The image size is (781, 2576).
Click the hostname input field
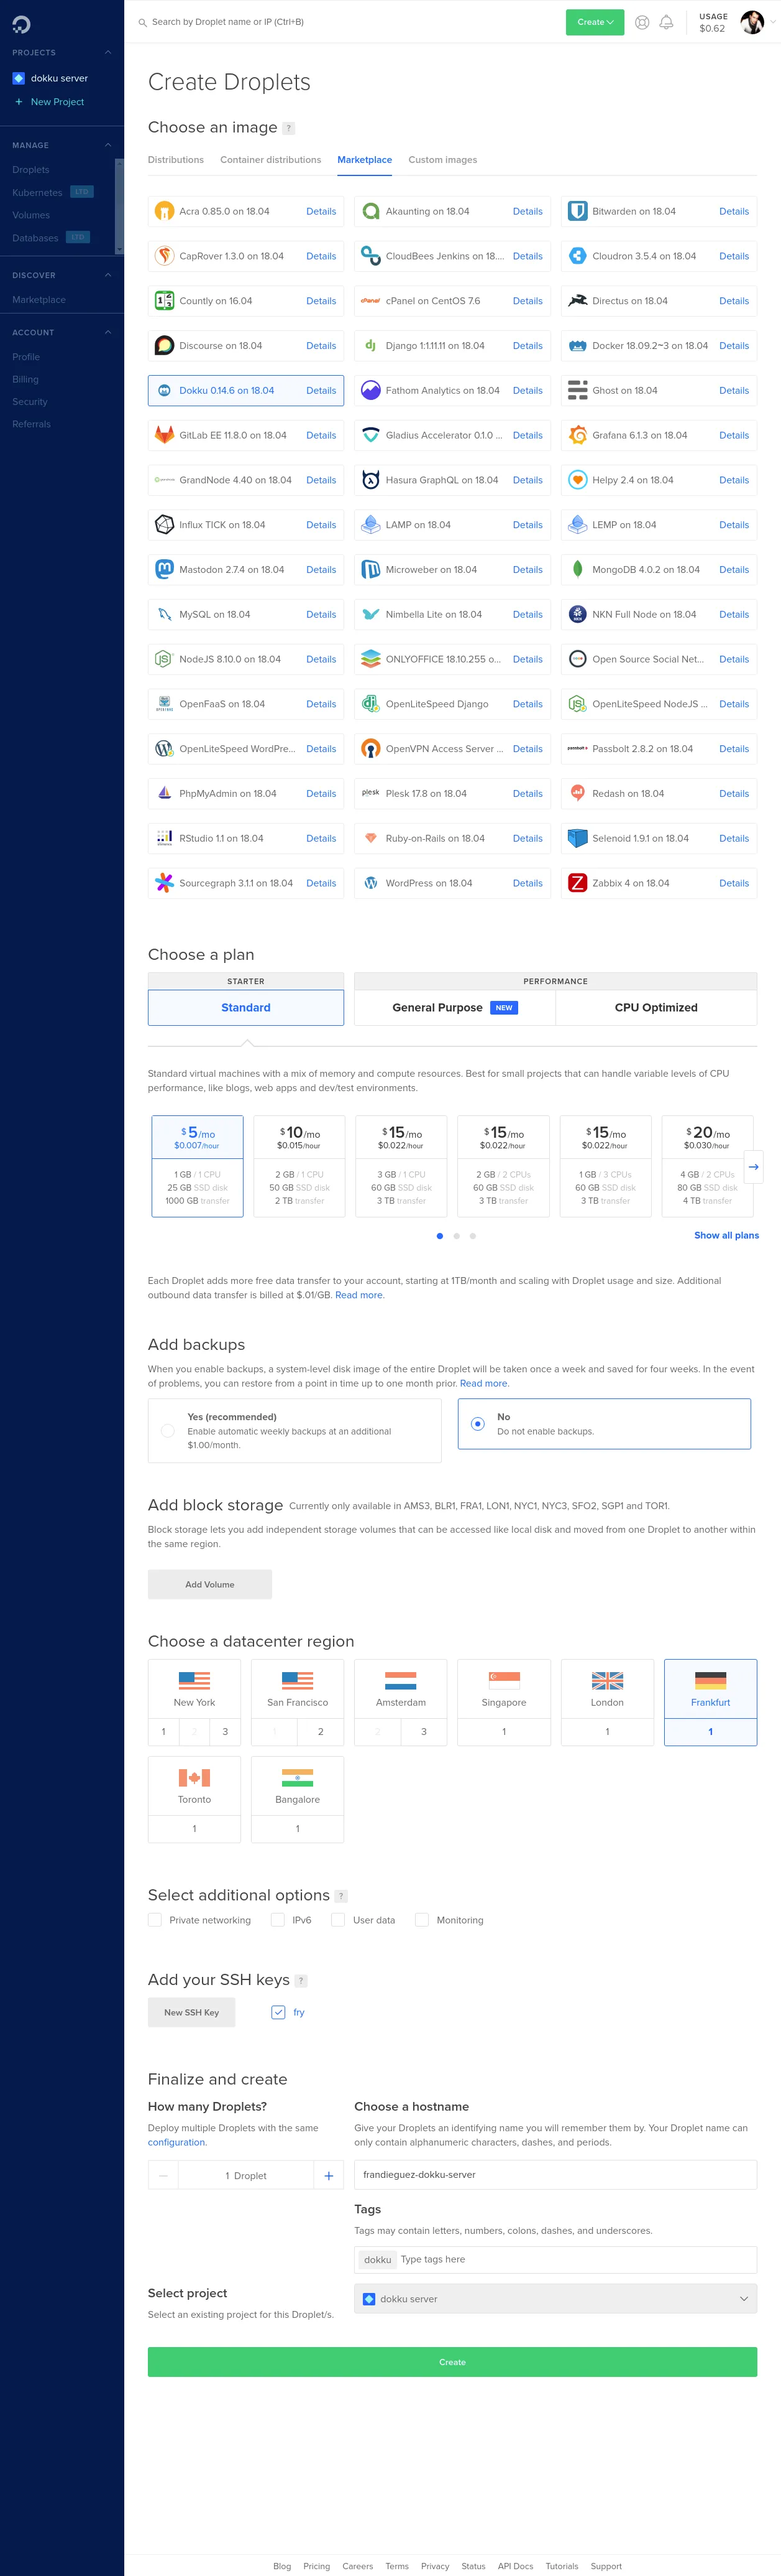point(555,2175)
